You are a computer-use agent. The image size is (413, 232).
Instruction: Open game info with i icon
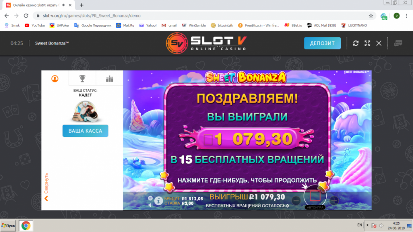click(x=158, y=201)
